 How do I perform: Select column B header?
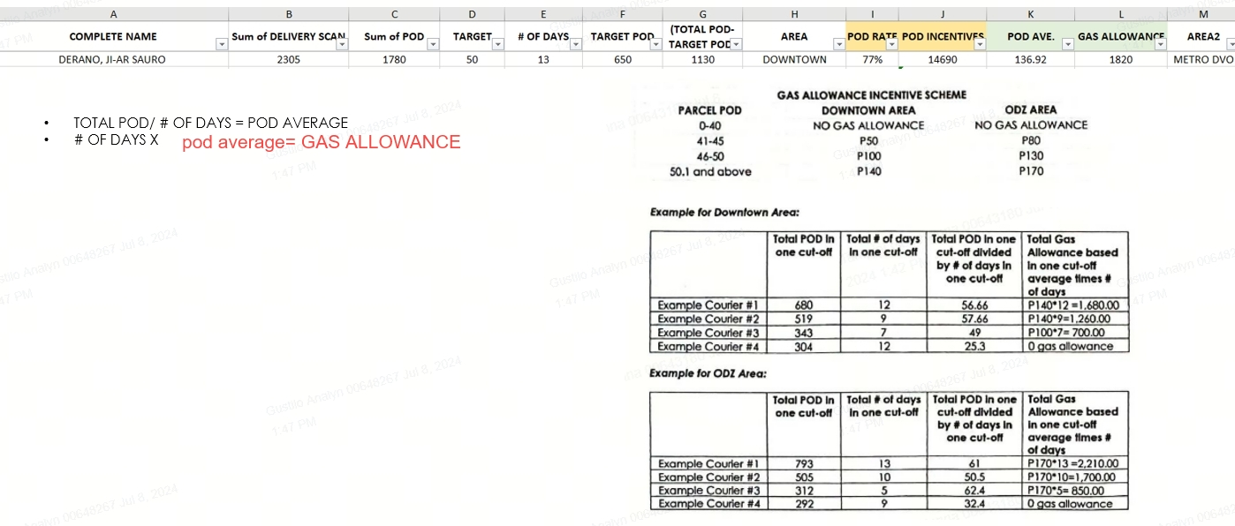click(x=289, y=14)
